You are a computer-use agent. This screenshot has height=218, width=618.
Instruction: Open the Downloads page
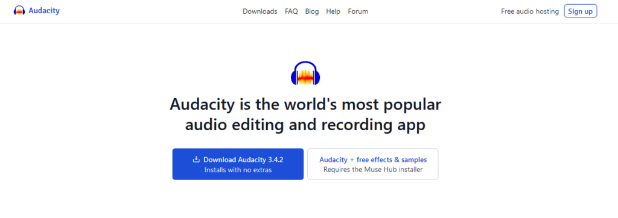[x=260, y=11]
